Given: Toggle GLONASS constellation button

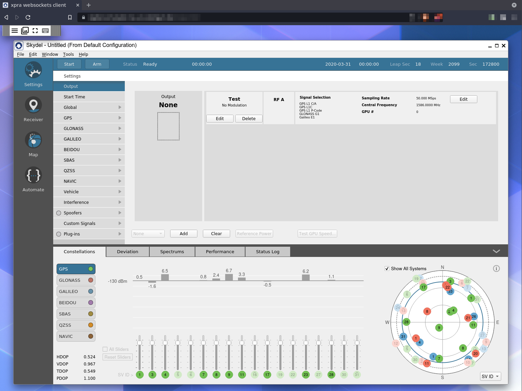Looking at the screenshot, I should click(x=76, y=280).
